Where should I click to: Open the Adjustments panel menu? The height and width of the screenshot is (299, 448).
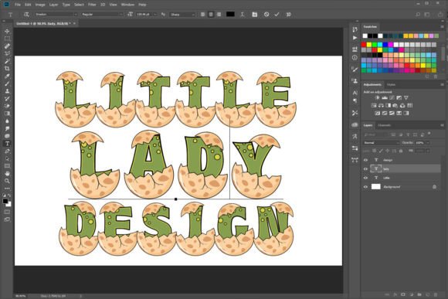tap(442, 85)
